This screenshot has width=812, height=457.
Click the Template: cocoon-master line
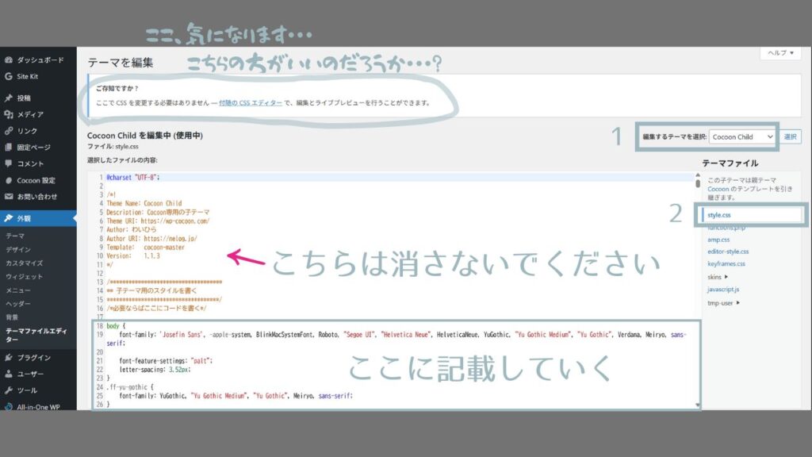(x=146, y=248)
